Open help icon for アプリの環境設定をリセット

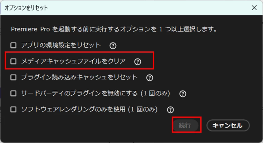coord(113,45)
